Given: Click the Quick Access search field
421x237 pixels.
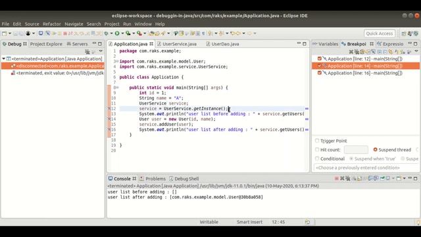Looking at the screenshot, I should coord(380,34).
